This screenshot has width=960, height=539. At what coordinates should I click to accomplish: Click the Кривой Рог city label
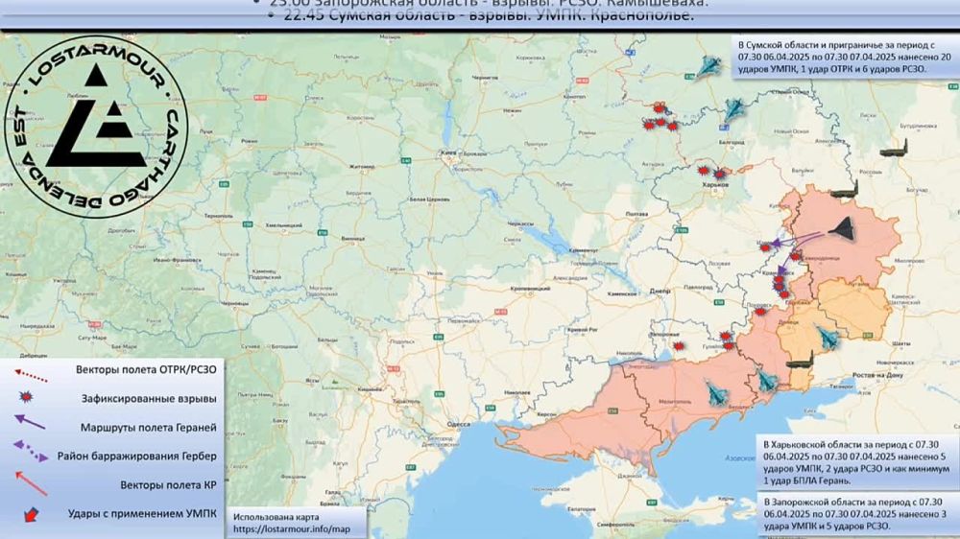(x=582, y=330)
